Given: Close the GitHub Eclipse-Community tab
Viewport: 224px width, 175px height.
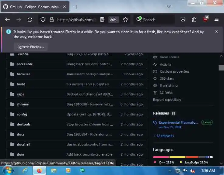Looking at the screenshot, I should (x=65, y=7).
